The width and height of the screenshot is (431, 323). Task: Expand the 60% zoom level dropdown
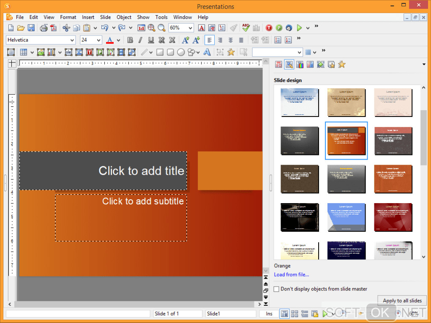[190, 28]
